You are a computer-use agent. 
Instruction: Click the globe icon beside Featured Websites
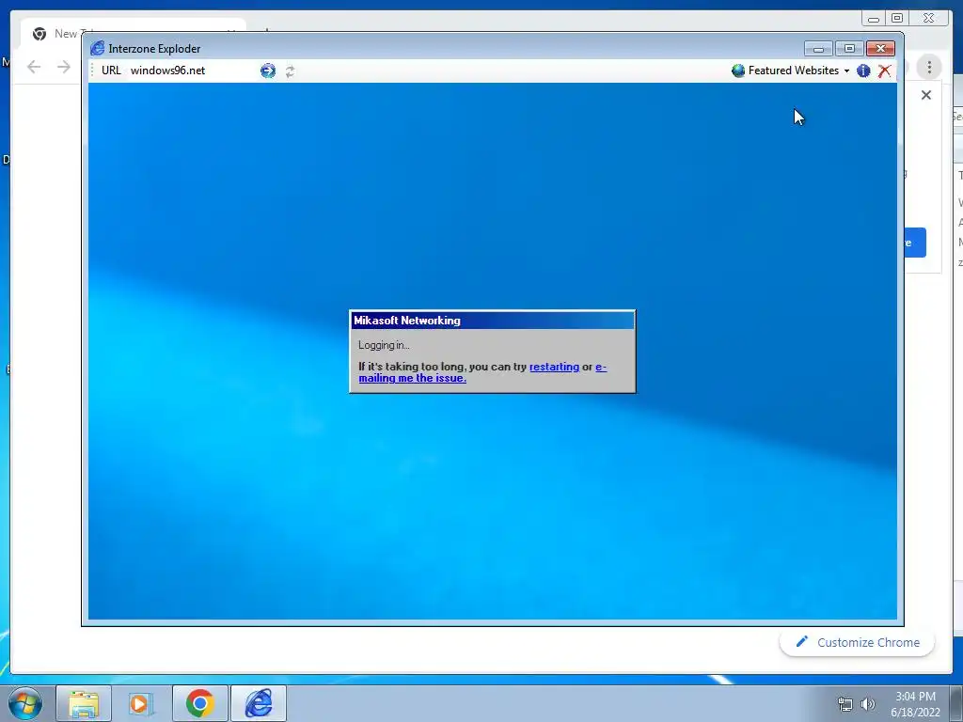(x=738, y=71)
